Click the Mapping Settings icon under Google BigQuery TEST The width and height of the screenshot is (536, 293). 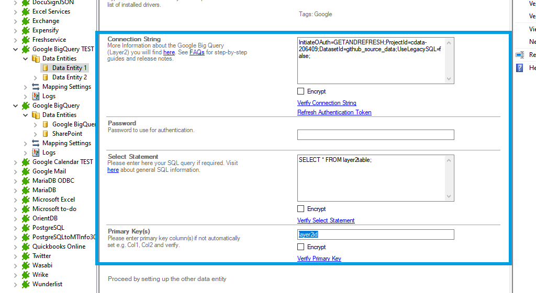click(x=36, y=87)
